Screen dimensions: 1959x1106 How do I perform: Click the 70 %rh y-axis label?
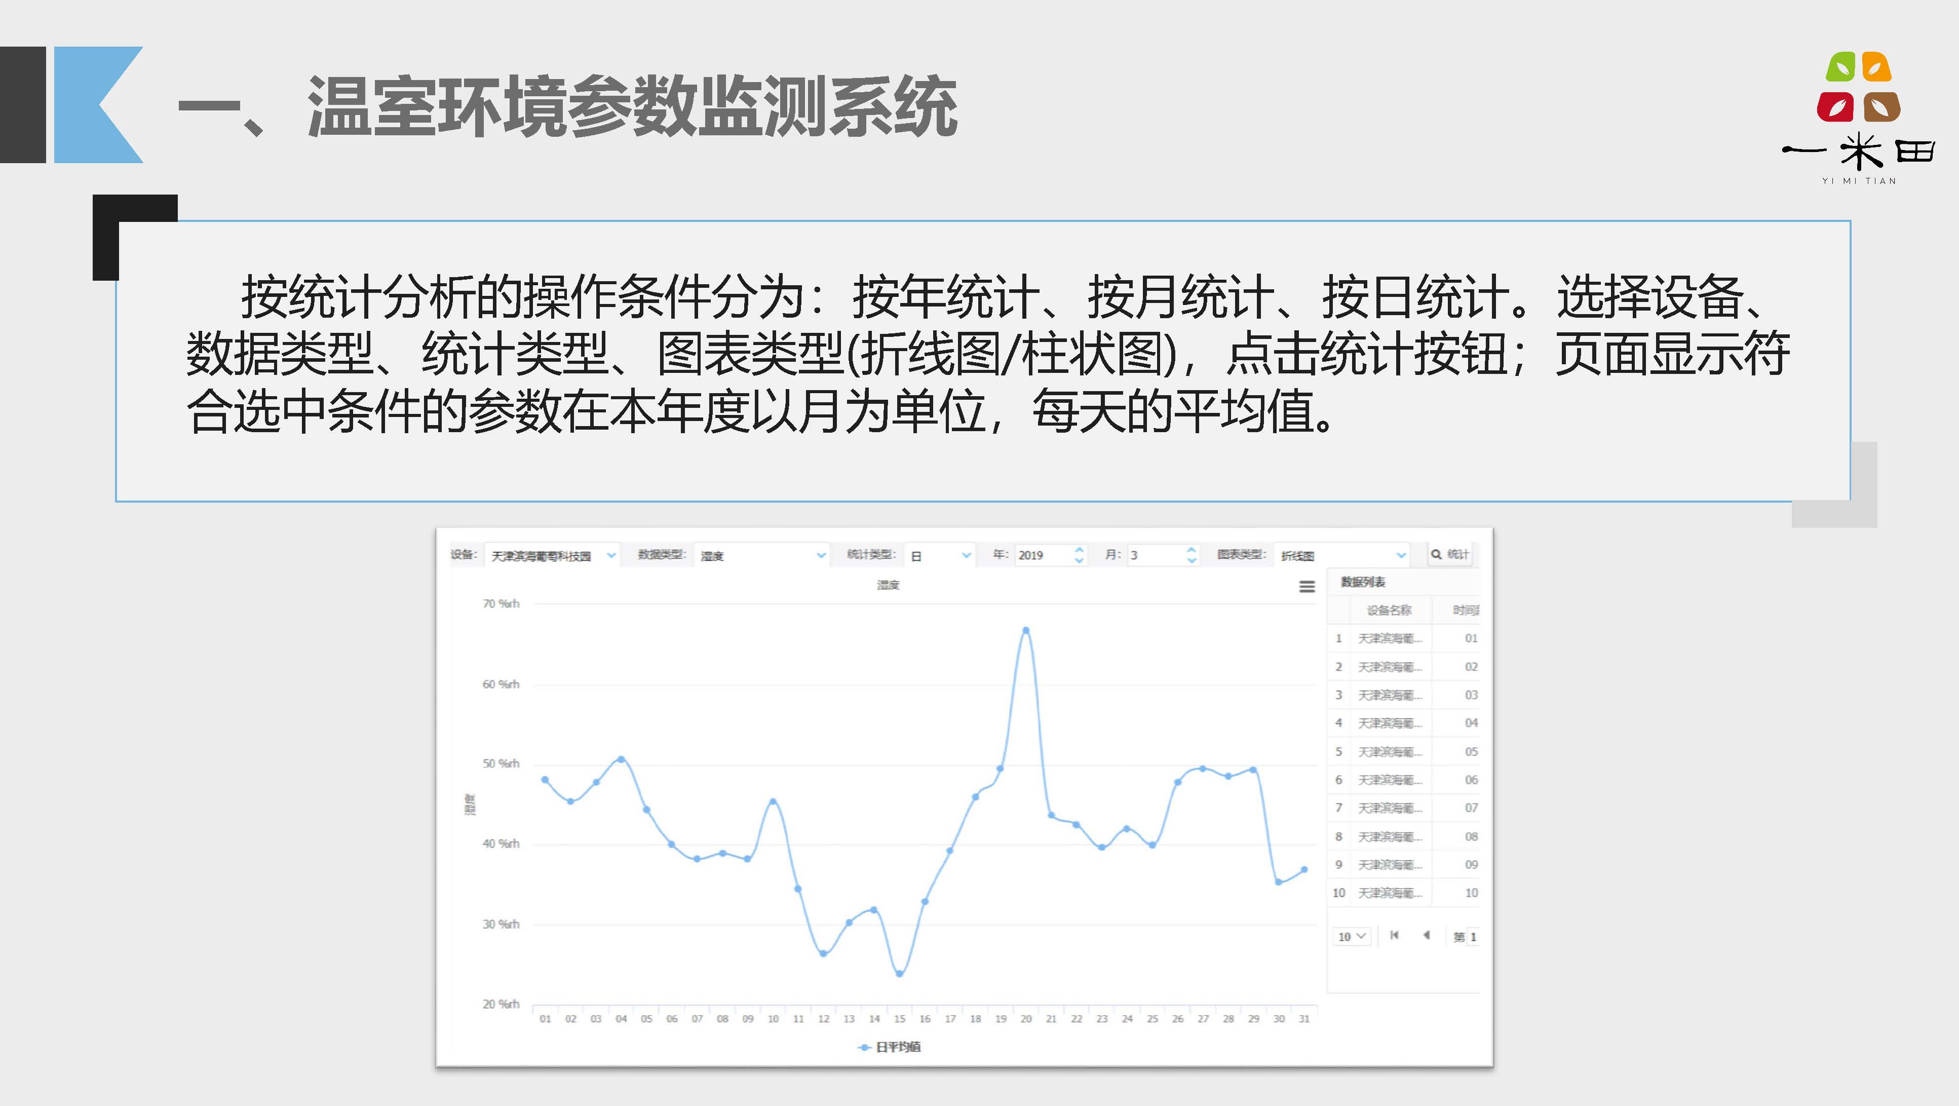coord(501,603)
